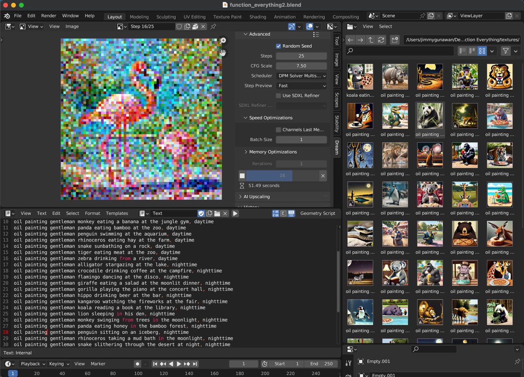
Task: Jump to the previous keyframe
Action: pos(163,364)
